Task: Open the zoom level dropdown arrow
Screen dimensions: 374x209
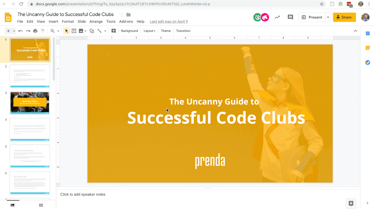Action: (58, 31)
